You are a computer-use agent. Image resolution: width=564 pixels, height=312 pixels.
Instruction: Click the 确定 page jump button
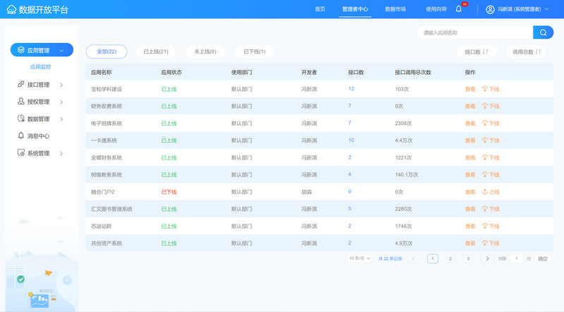coord(542,259)
